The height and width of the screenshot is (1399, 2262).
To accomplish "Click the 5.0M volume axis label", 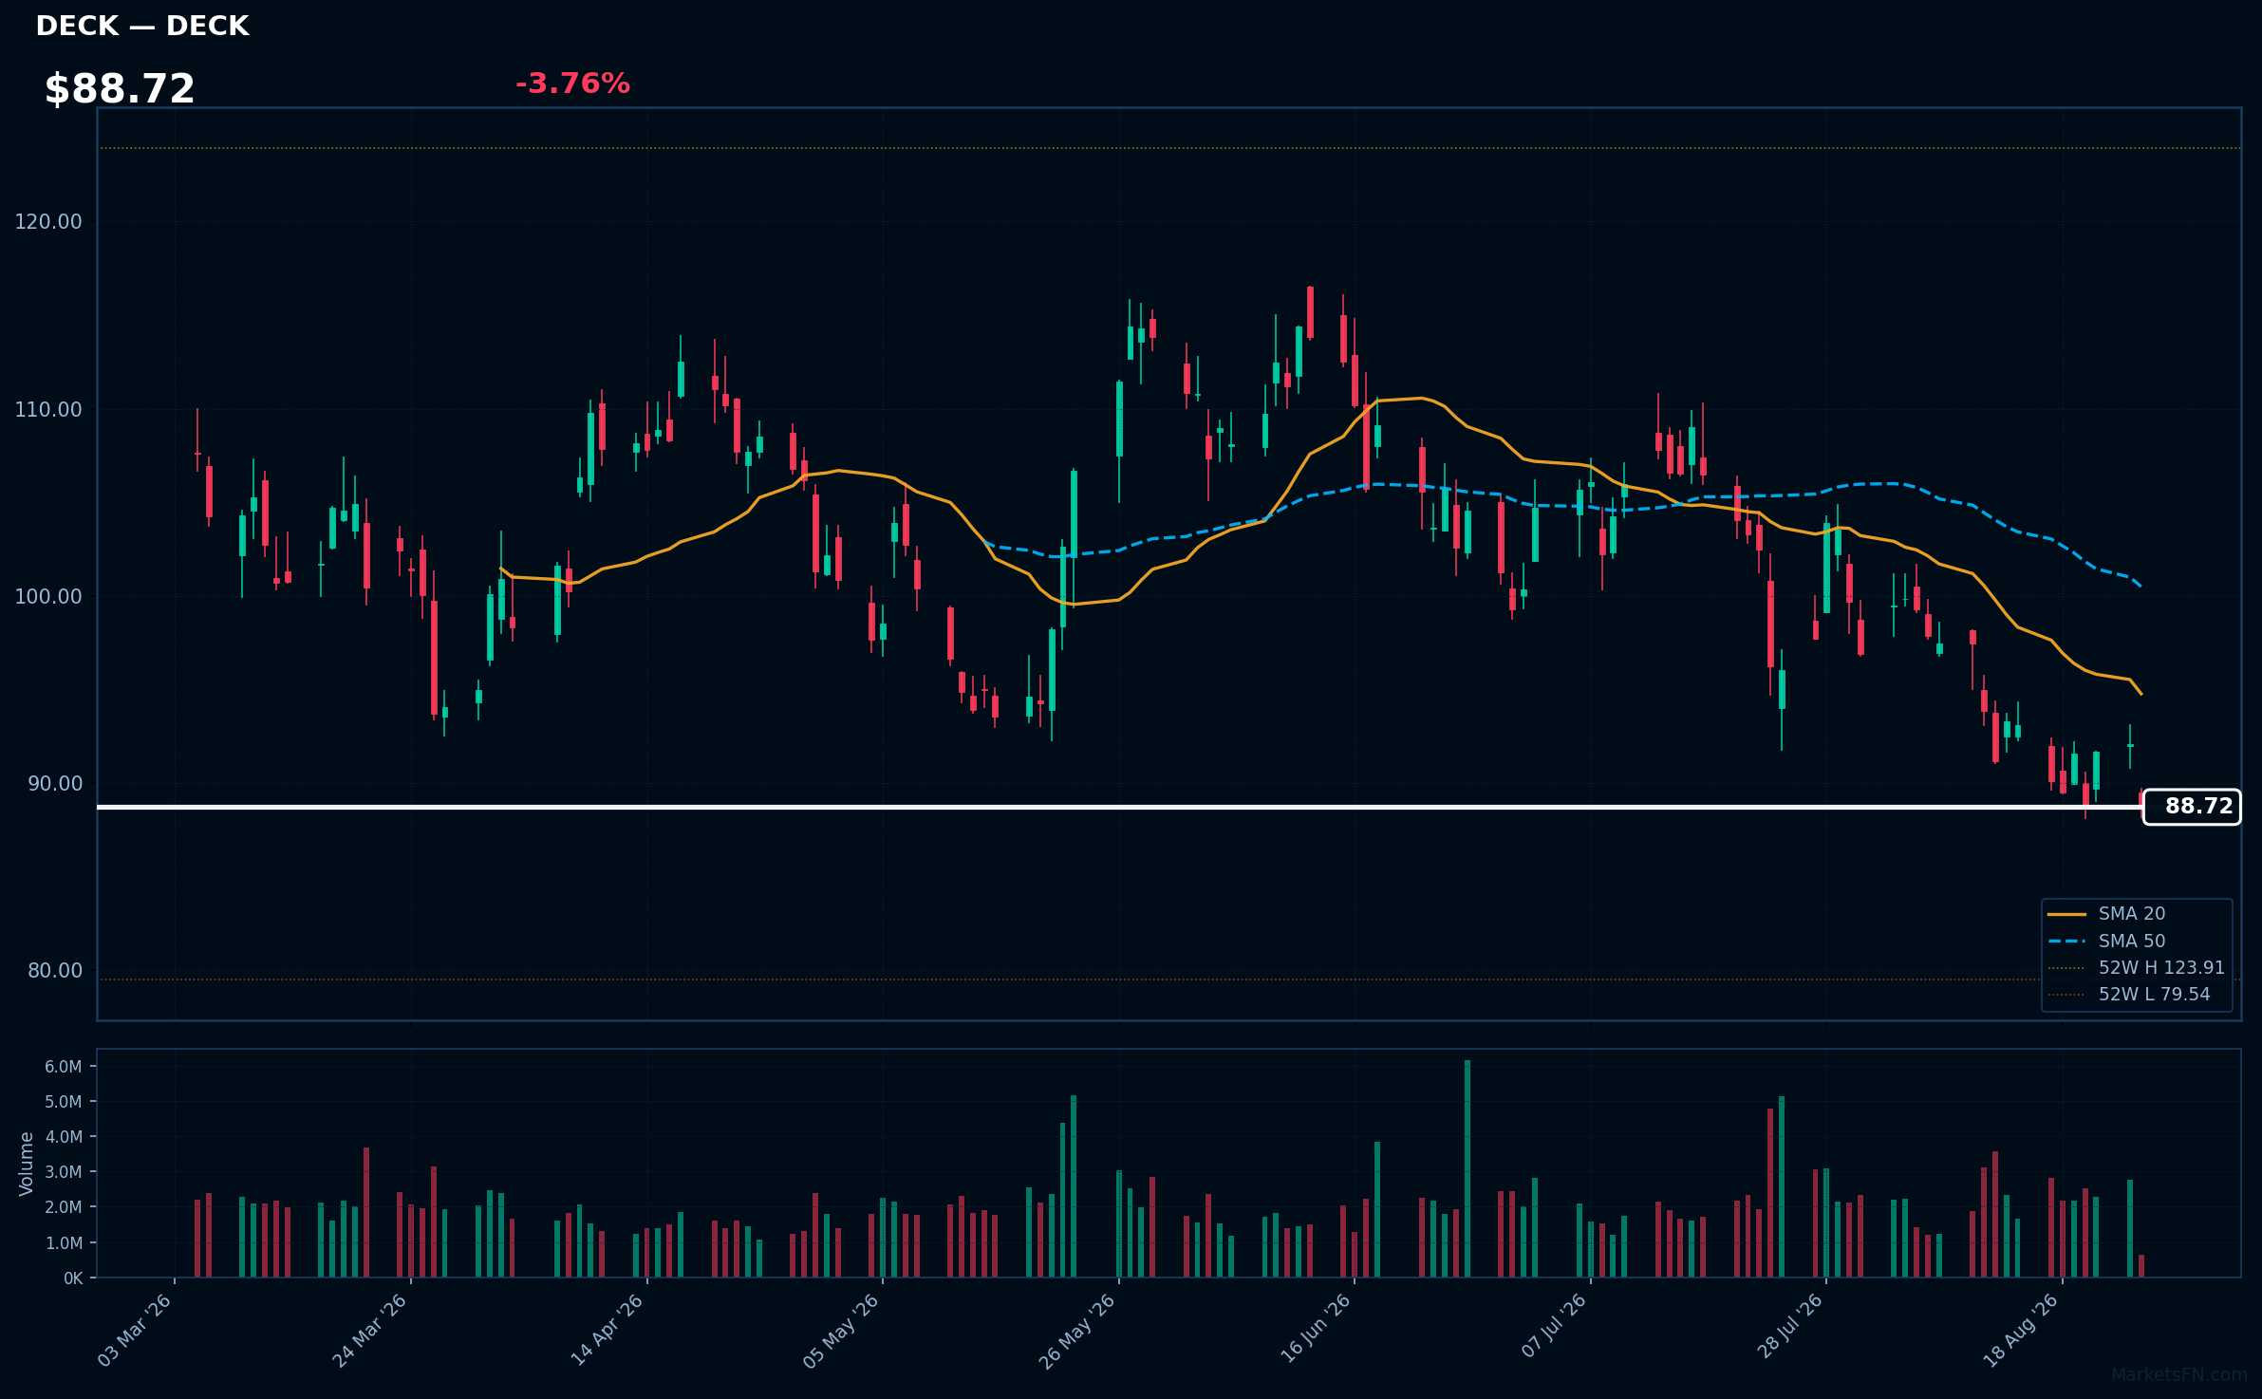I will pos(64,1102).
